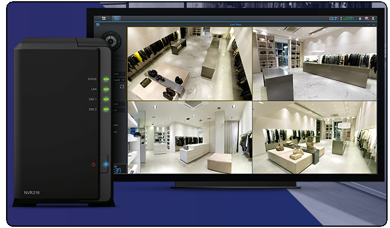Select the Live View taskbar icon
Screen dimensions: 390x228
coord(116,18)
